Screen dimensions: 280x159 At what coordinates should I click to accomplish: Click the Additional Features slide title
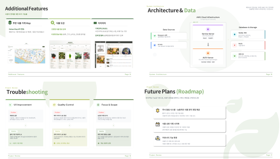click(x=26, y=9)
